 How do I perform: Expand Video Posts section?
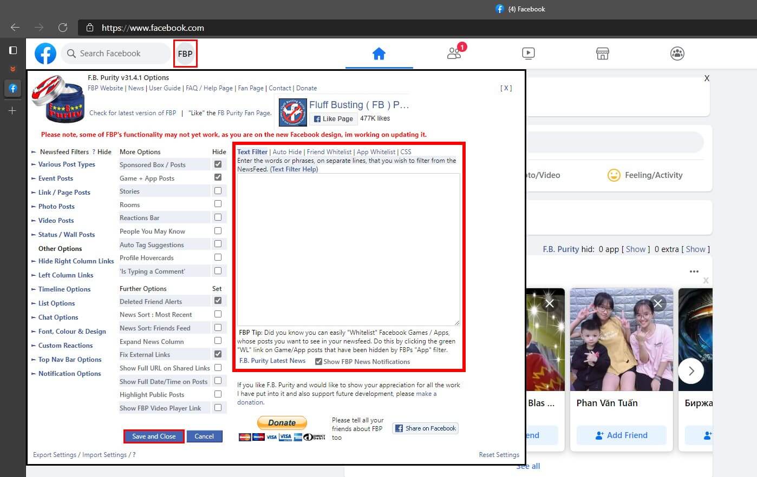click(56, 221)
